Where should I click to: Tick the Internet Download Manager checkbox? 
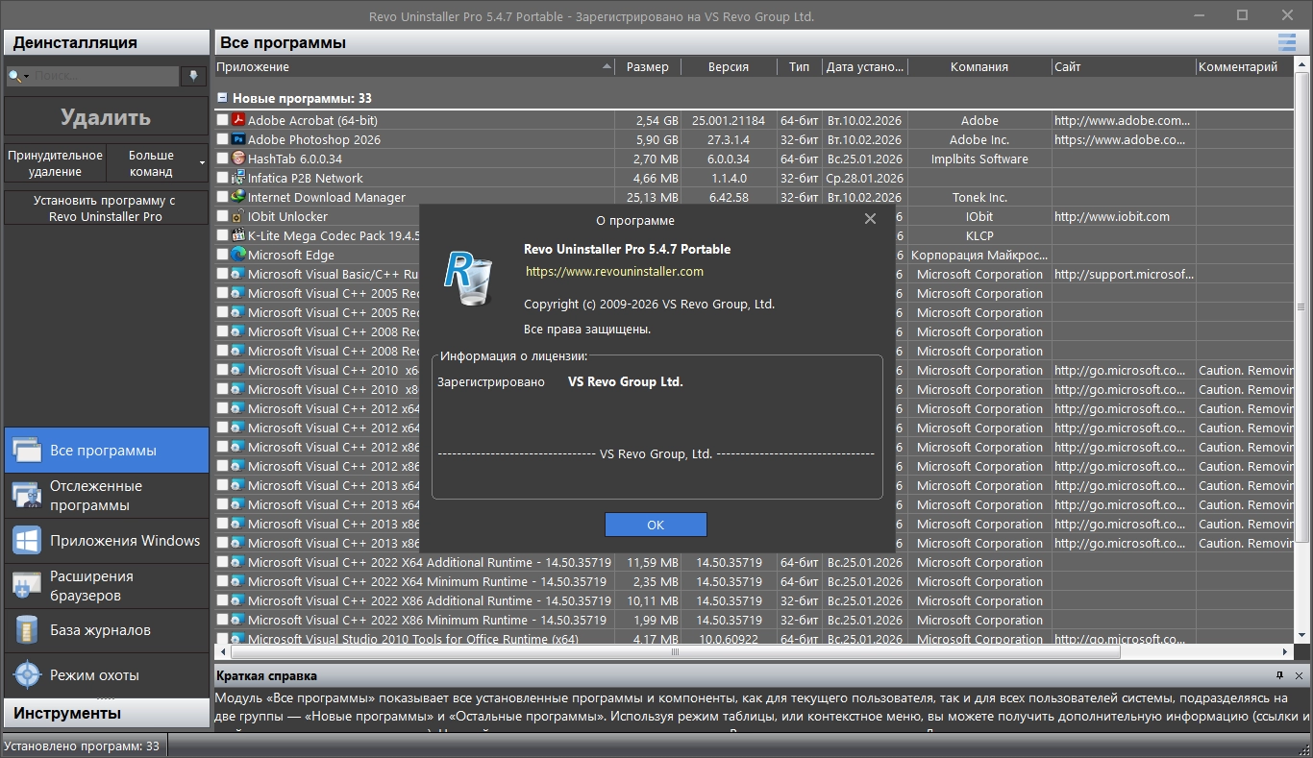[223, 197]
